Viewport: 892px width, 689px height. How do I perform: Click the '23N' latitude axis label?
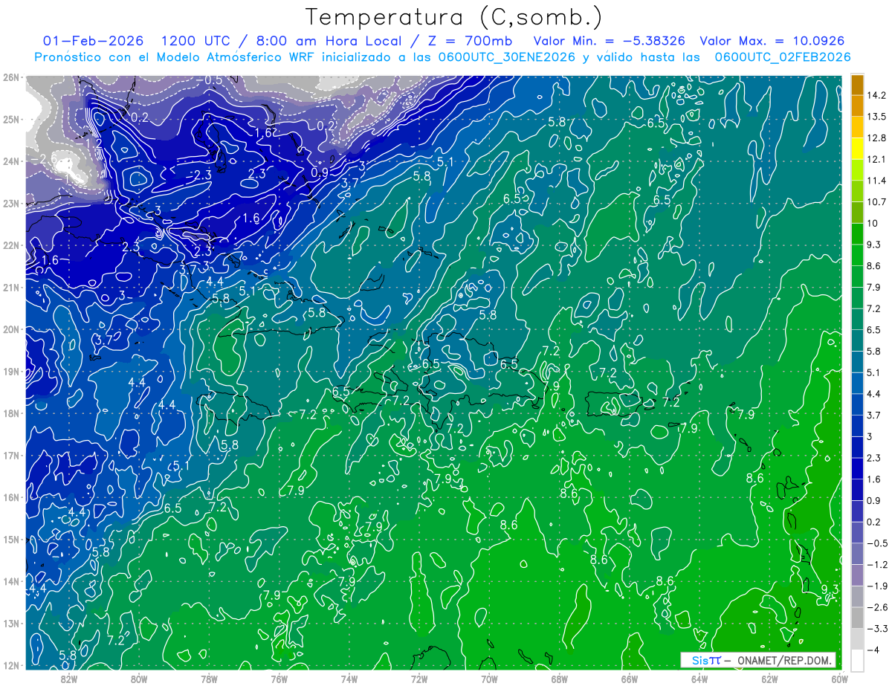coord(10,203)
